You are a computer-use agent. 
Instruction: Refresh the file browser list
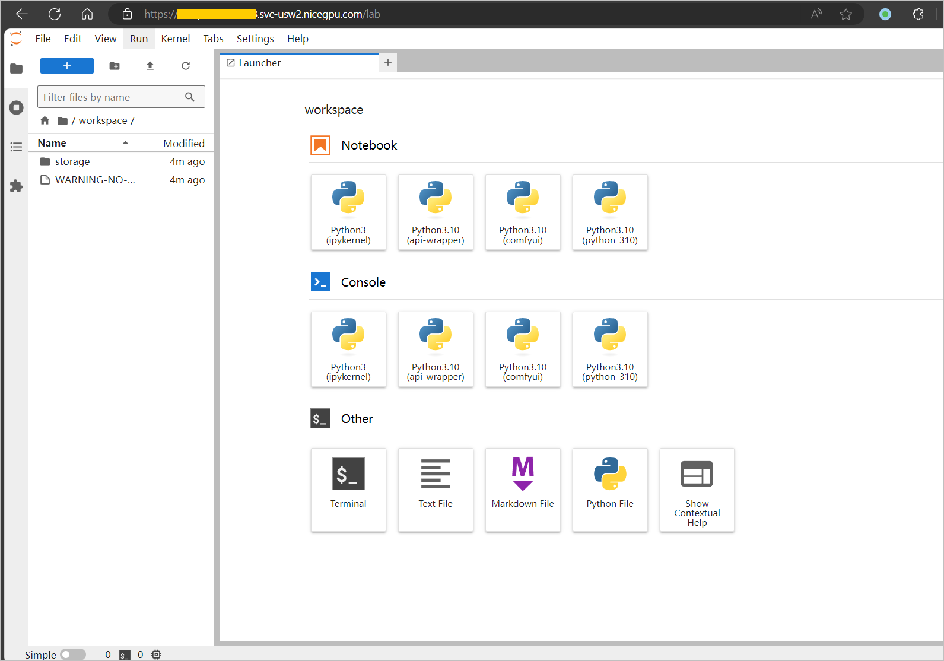click(186, 66)
